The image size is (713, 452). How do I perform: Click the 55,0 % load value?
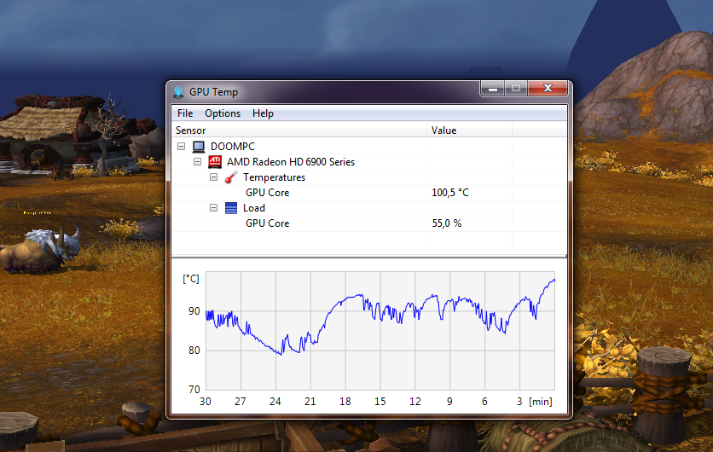coord(447,223)
